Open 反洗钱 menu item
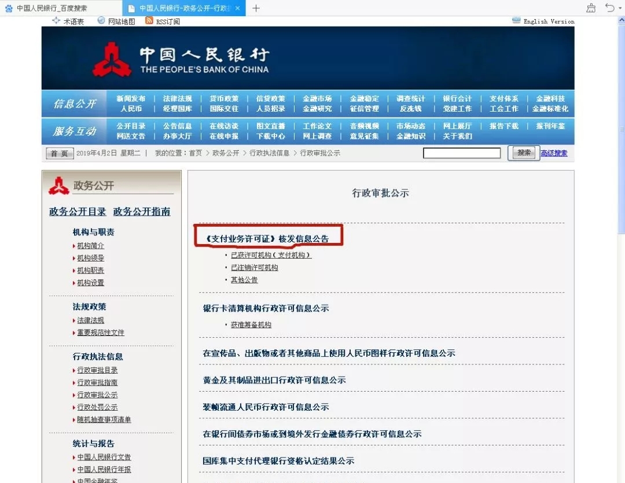The height and width of the screenshot is (483, 625). point(410,108)
